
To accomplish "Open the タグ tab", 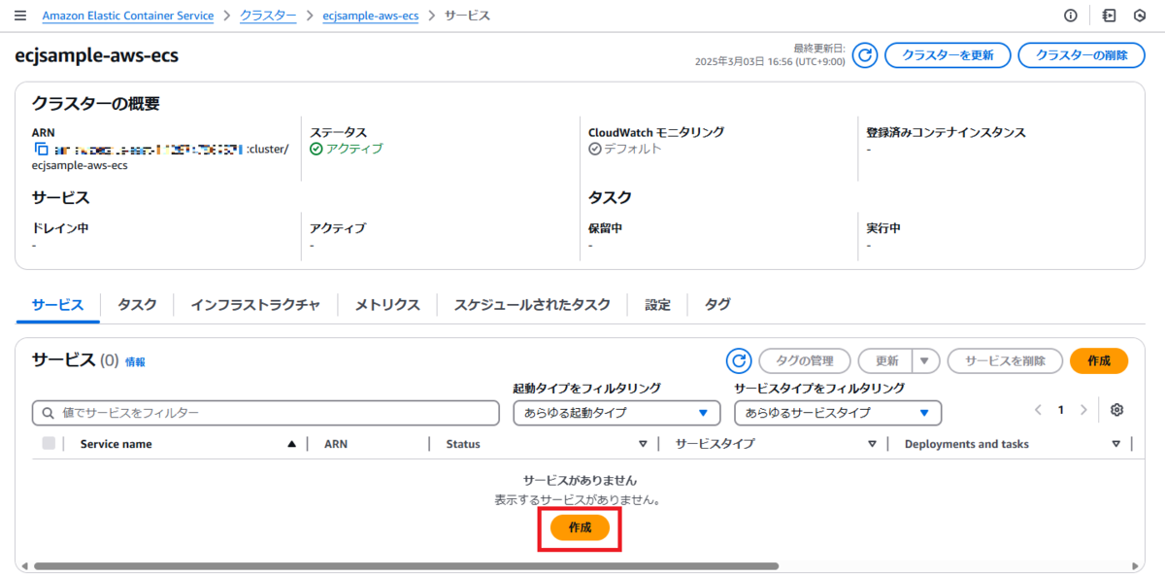I will coord(717,304).
